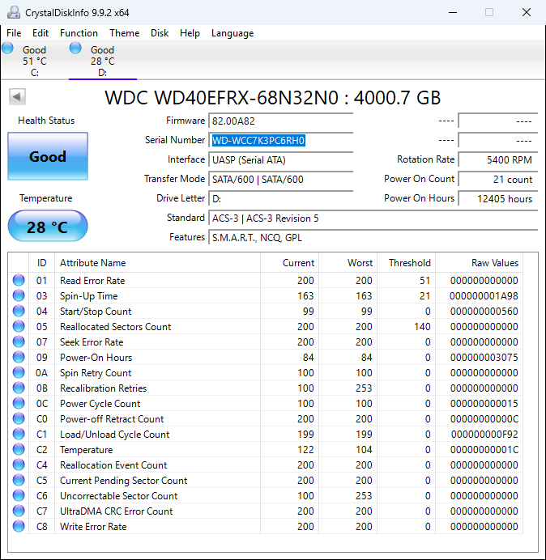Click status orb for Spin-Up Time
The width and height of the screenshot is (546, 560).
[19, 295]
